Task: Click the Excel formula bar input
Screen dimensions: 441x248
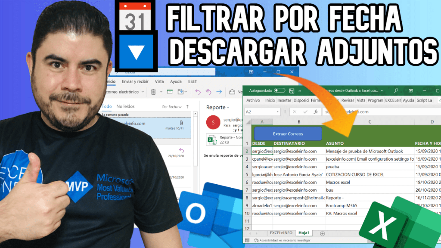Action: pyautogui.click(x=382, y=112)
